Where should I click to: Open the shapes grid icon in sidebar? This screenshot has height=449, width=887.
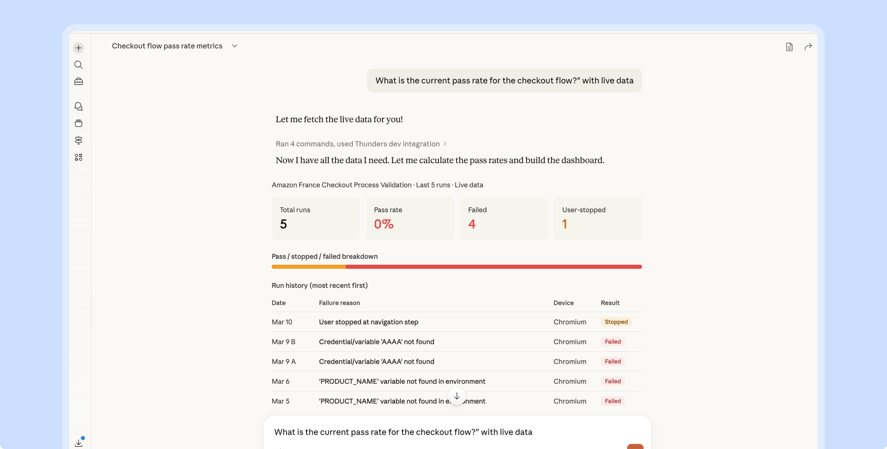79,157
